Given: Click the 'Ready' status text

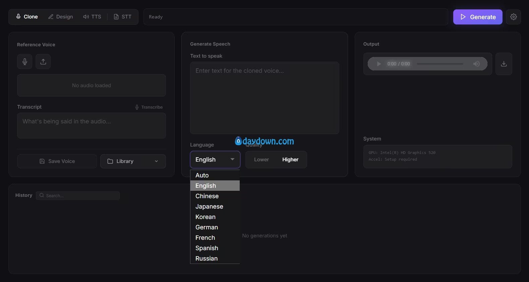Looking at the screenshot, I should [x=156, y=17].
